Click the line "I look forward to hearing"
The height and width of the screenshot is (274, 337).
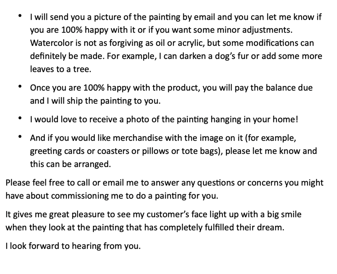(72, 246)
